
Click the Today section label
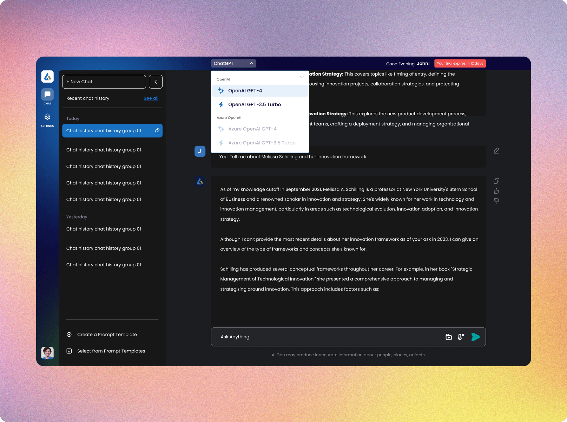(73, 118)
